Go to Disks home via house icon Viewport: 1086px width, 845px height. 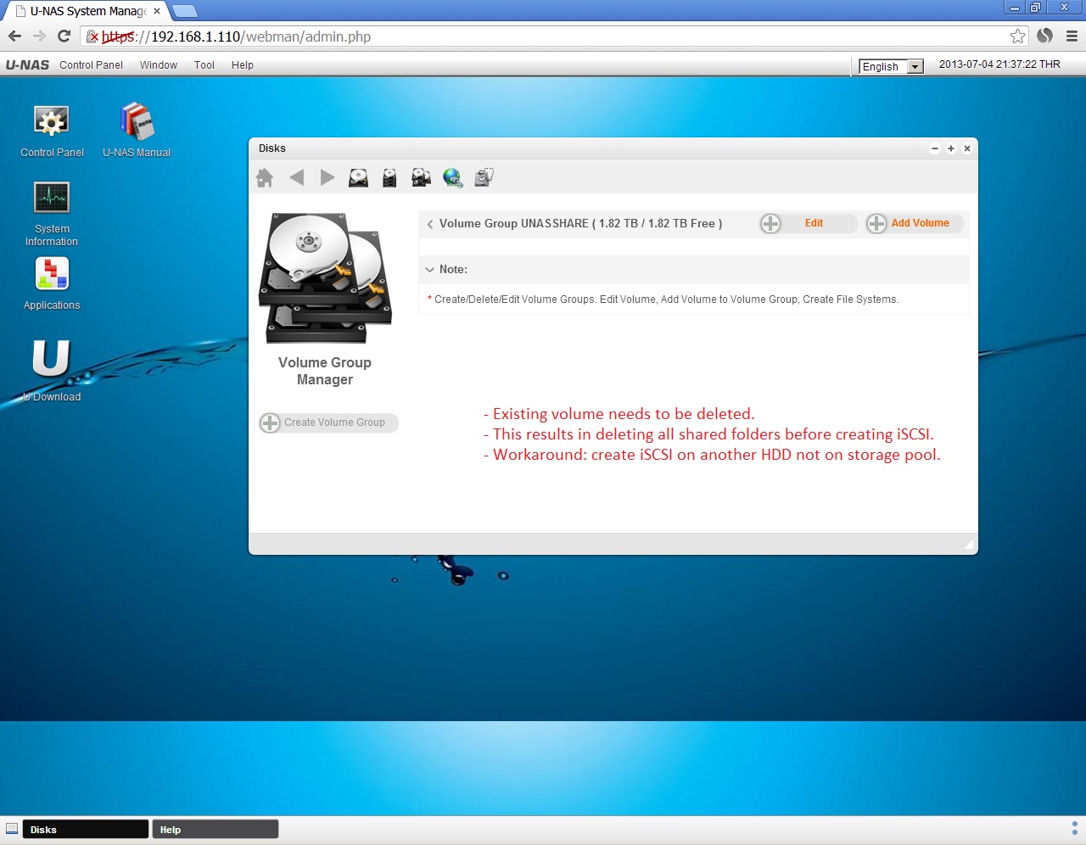265,177
